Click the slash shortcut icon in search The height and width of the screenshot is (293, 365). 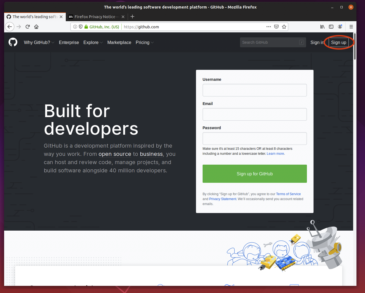point(301,42)
